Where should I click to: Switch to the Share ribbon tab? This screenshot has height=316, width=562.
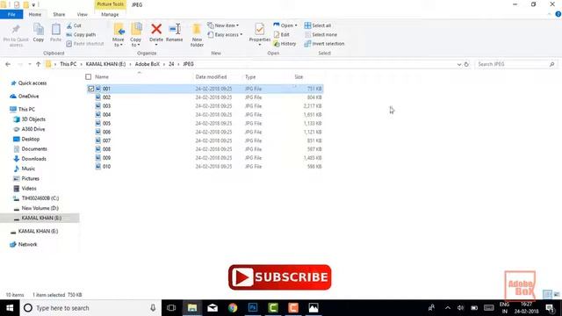[59, 14]
